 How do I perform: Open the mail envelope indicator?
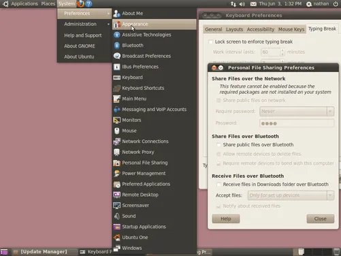pos(253,4)
